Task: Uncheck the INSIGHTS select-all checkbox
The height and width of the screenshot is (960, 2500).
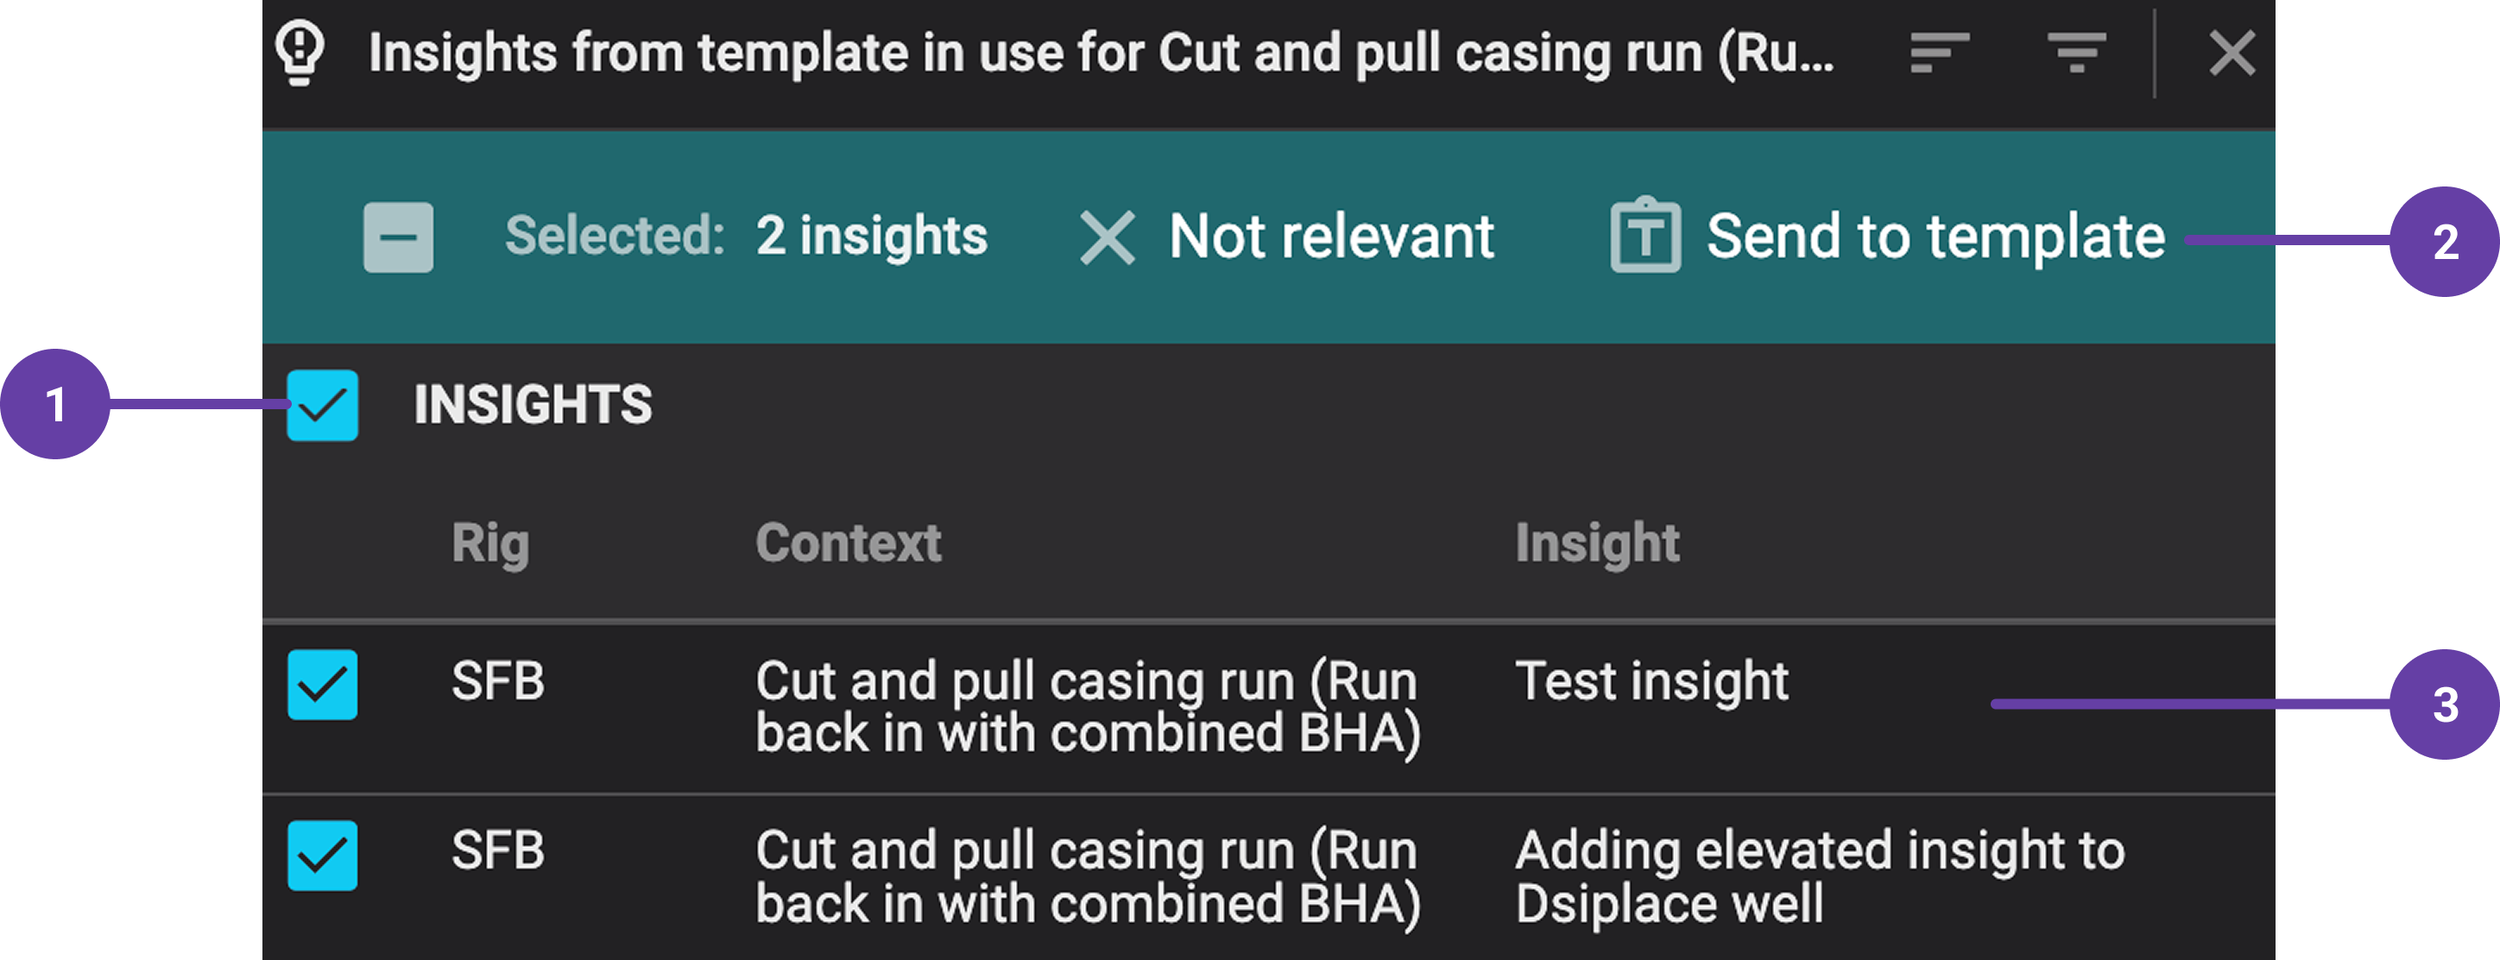Action: tap(321, 404)
